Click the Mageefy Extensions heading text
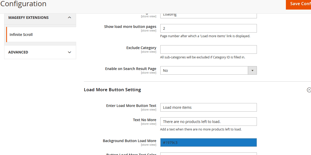 pos(28,18)
